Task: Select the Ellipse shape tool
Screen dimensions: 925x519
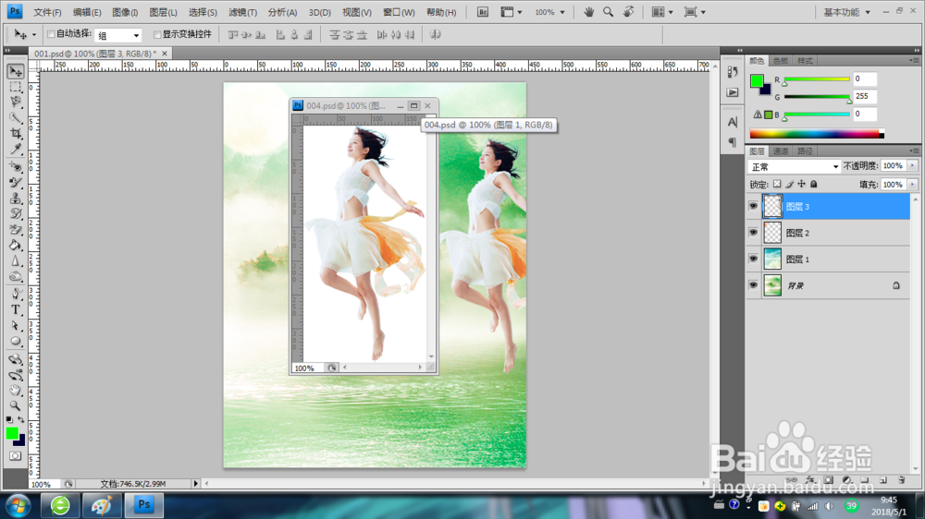Action: pyautogui.click(x=16, y=341)
